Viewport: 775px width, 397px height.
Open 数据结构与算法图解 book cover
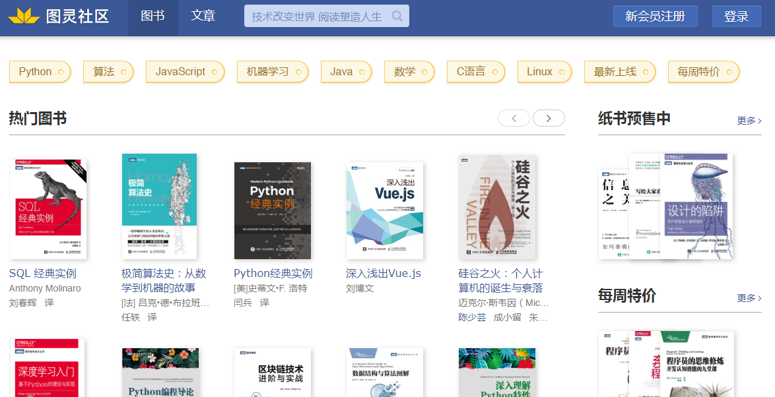pos(385,373)
